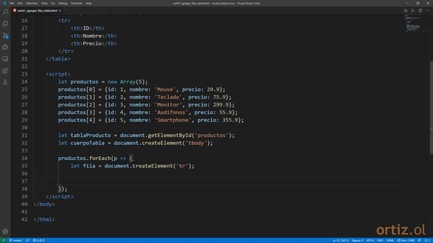The width and height of the screenshot is (433, 243).
Task: Click the Ln/Col cursor position indicator
Action: click(x=340, y=240)
